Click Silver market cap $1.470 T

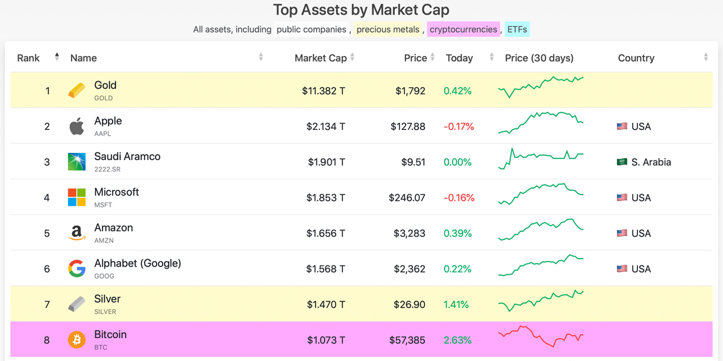326,304
